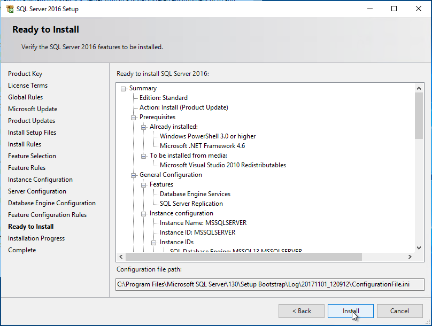
Task: Select Windows PowerShell 3.0 or higher item
Action: click(208, 136)
